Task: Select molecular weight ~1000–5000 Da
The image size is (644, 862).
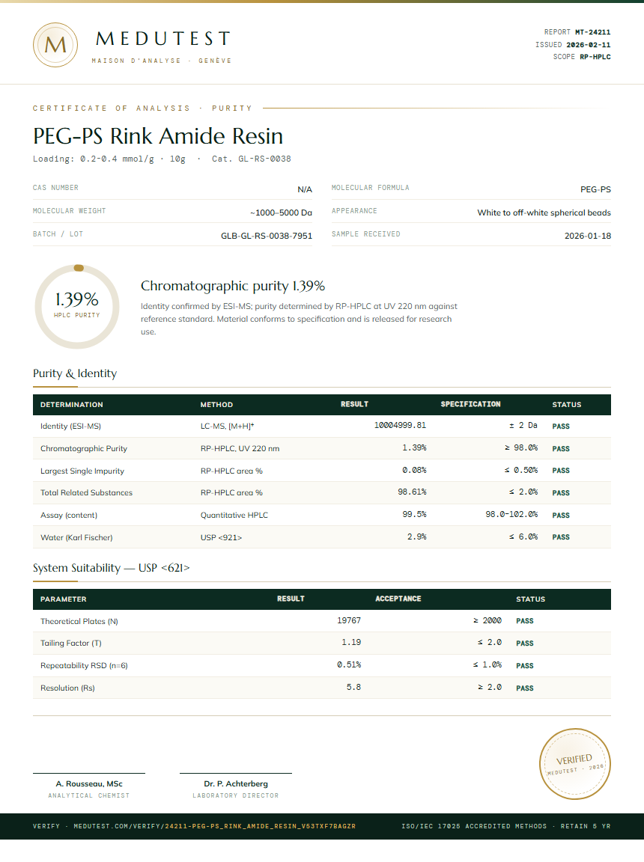Action: [281, 213]
